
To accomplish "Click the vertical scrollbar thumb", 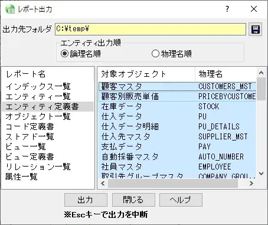I will coord(262,89).
